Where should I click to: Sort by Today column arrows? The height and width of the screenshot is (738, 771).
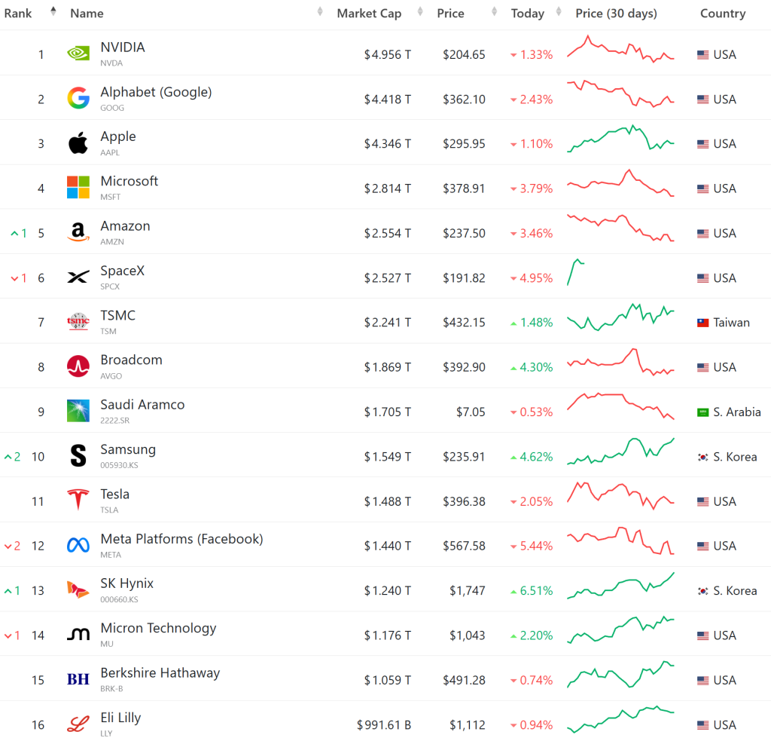[x=559, y=11]
